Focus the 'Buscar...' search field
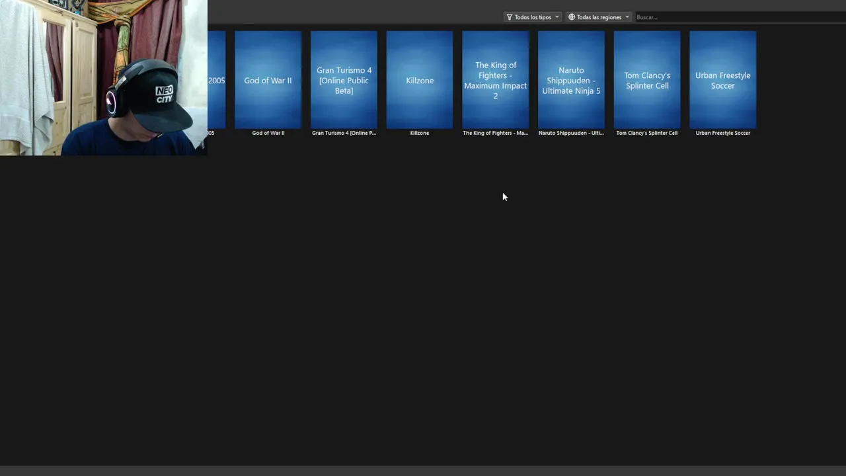 pos(739,17)
